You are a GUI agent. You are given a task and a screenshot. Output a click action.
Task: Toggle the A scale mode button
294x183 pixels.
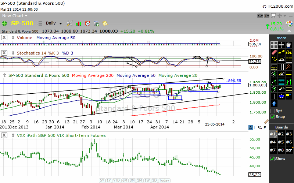(250, 128)
